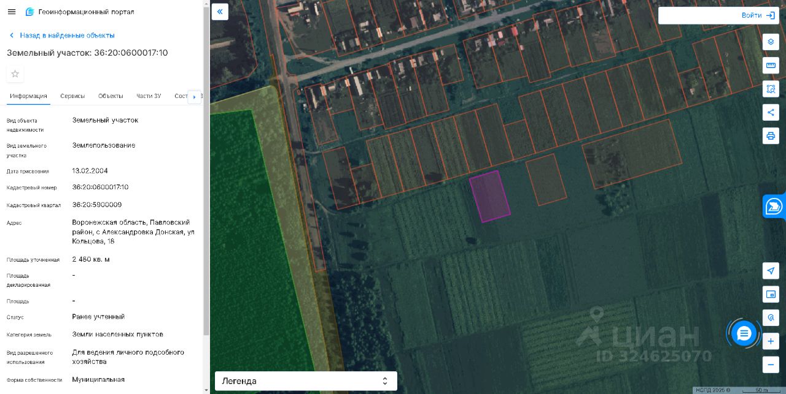Share the map with share icon

coord(771,112)
